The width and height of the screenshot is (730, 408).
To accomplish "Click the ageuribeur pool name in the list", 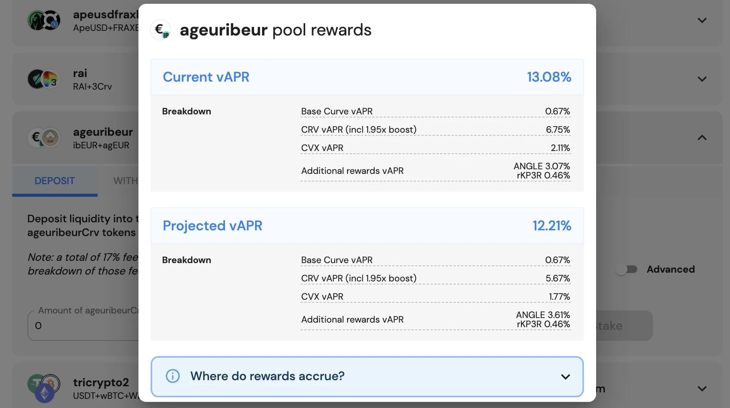I will click(103, 132).
